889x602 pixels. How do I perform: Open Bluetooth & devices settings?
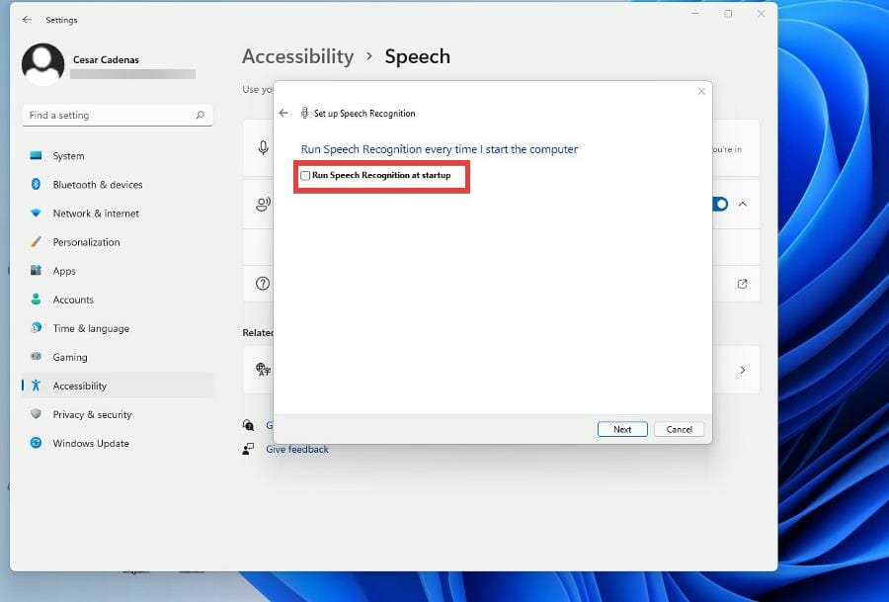coord(99,184)
